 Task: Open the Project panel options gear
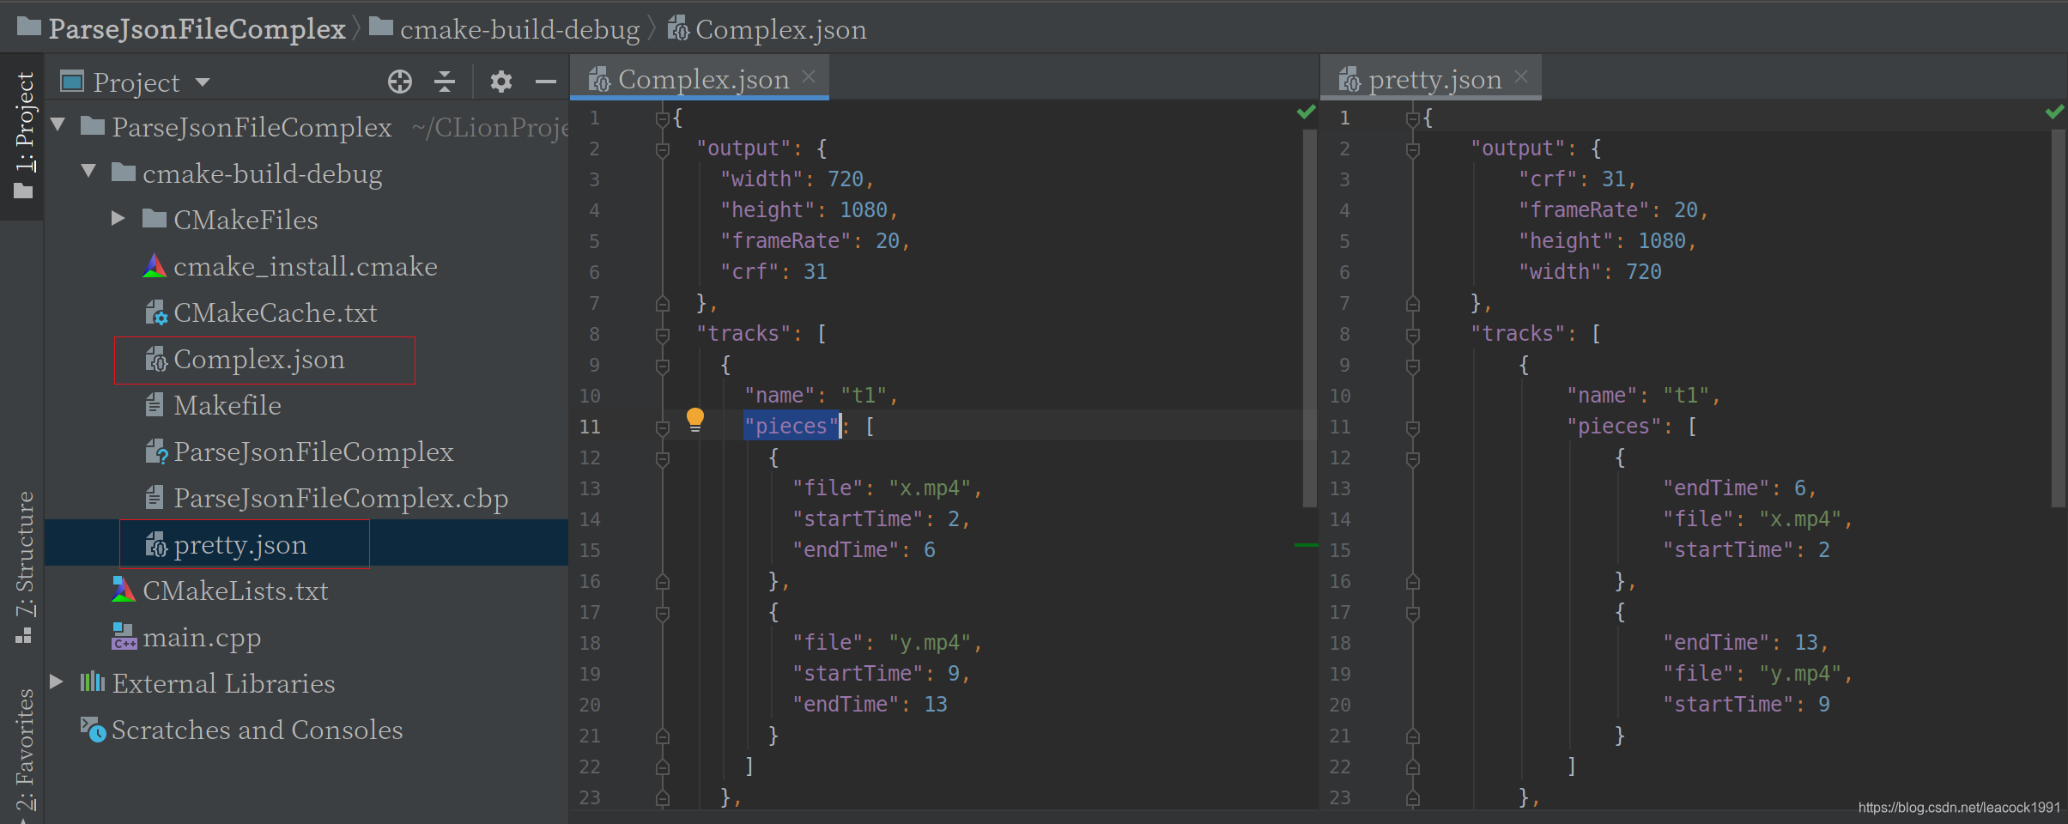(x=501, y=82)
